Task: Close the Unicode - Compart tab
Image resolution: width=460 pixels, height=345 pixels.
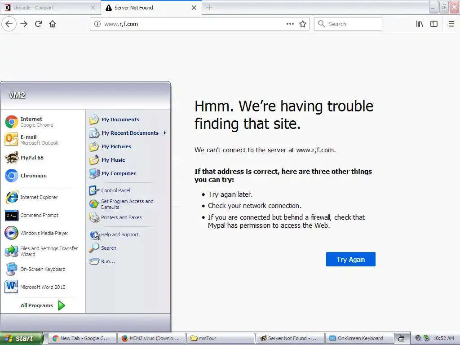Action: 93,8
